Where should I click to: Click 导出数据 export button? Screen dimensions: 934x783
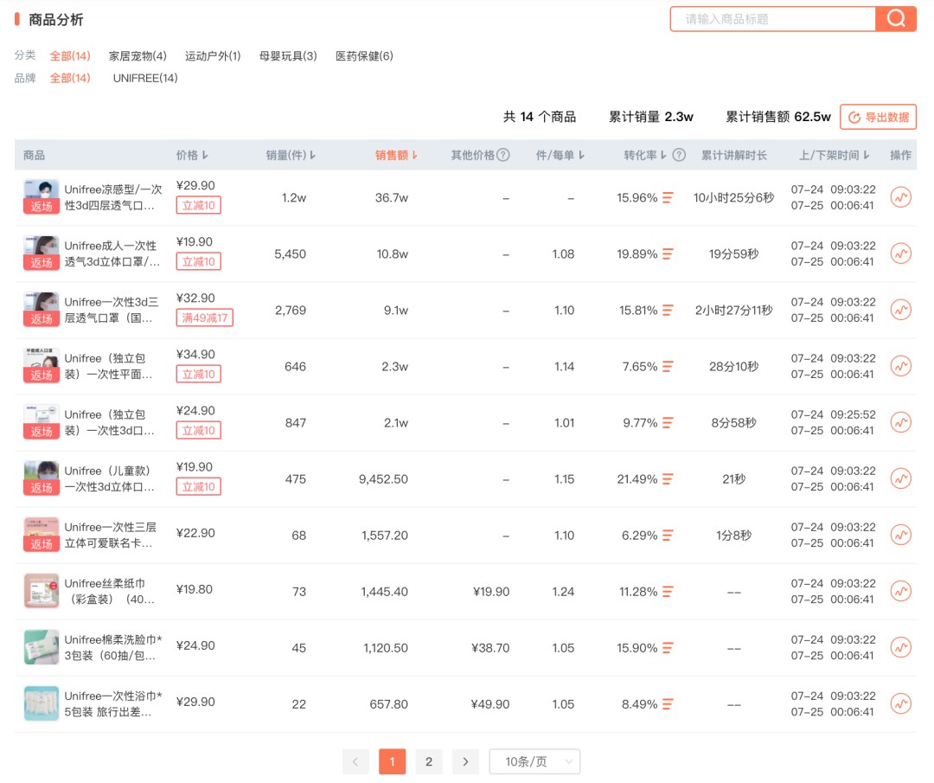[878, 117]
